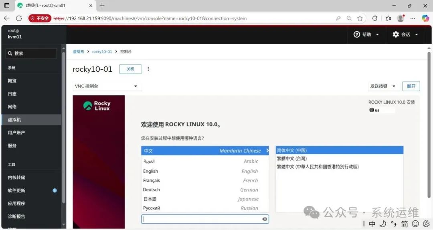Clear the language search field
This screenshot has width=433, height=230.
coord(264,219)
